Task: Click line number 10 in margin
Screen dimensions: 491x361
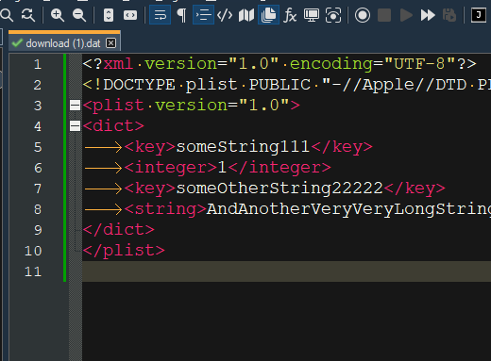Action: tap(33, 251)
